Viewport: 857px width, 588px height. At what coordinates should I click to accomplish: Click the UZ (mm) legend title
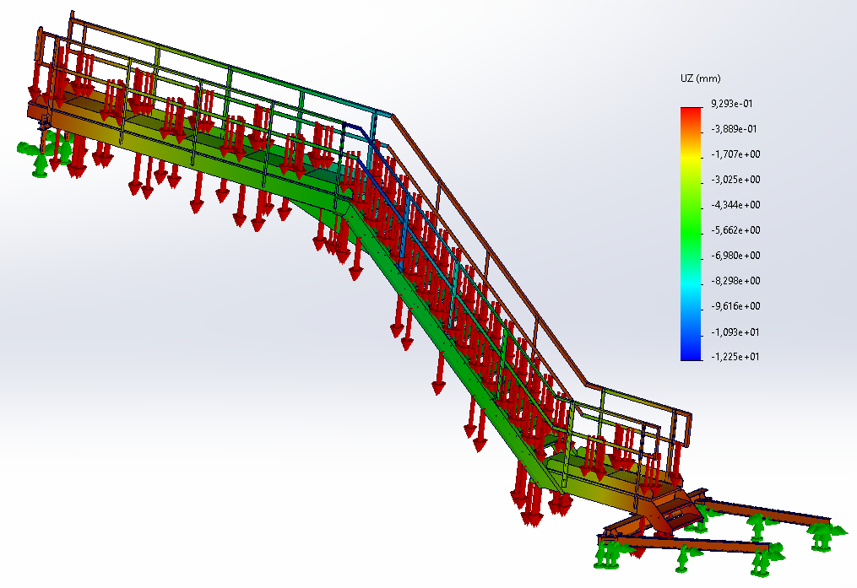(700, 78)
